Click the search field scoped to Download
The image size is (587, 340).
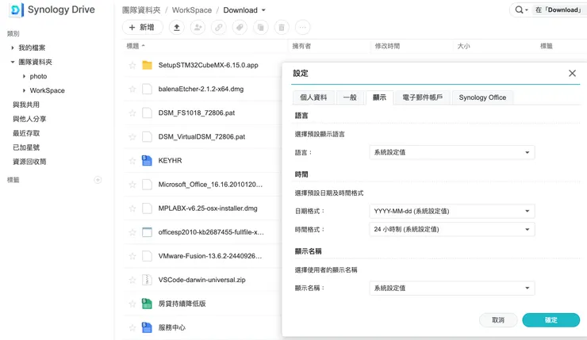pos(558,10)
